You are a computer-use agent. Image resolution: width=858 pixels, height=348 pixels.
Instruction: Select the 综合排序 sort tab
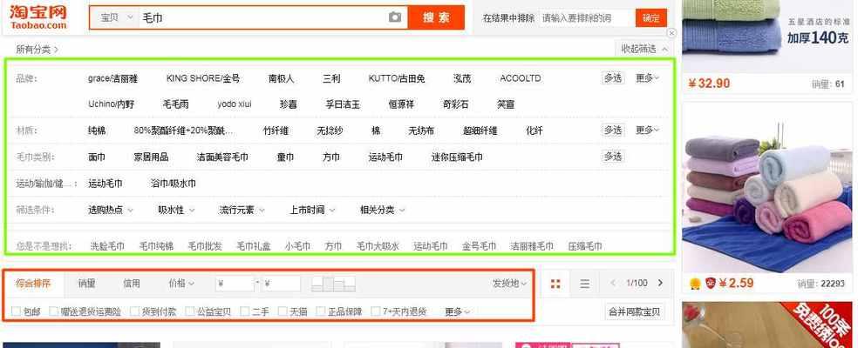click(x=33, y=284)
